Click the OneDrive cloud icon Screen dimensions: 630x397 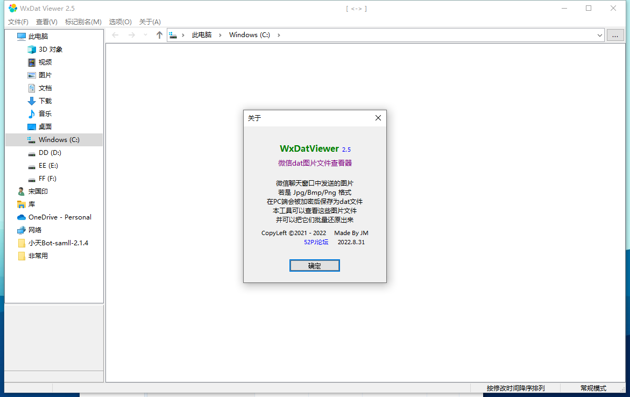(x=22, y=217)
